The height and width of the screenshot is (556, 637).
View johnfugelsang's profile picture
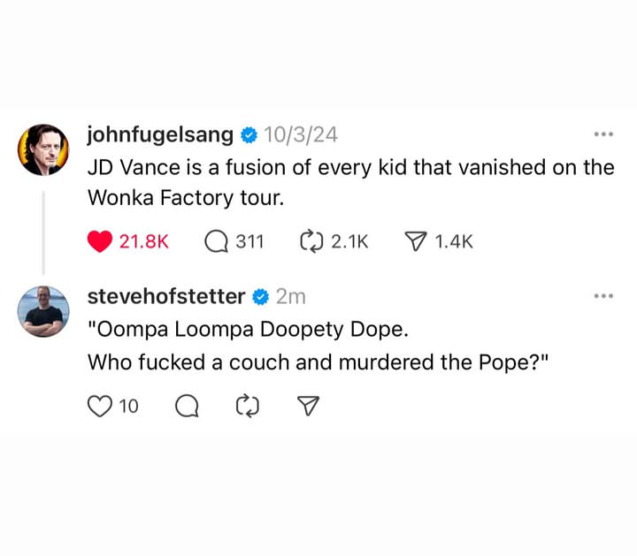pyautogui.click(x=43, y=149)
